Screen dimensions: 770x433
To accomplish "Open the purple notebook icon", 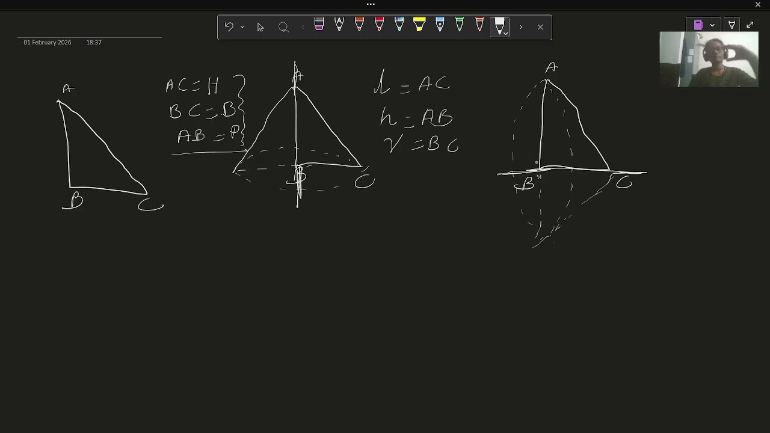I will click(698, 25).
